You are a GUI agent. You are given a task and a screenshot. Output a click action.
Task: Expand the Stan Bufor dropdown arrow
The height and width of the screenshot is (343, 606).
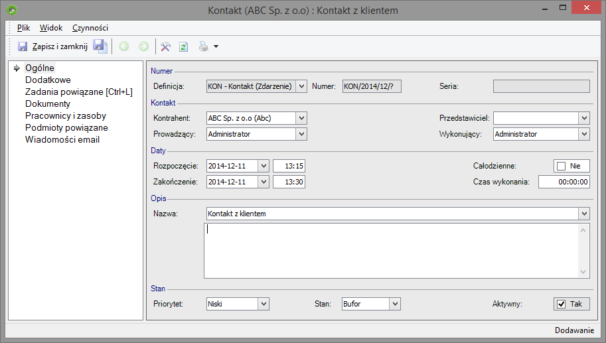coord(395,304)
